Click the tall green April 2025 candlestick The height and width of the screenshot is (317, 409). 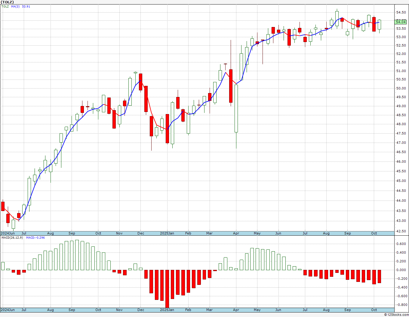236,108
